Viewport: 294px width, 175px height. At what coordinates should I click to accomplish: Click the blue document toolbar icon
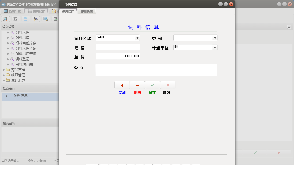(x=26, y=19)
